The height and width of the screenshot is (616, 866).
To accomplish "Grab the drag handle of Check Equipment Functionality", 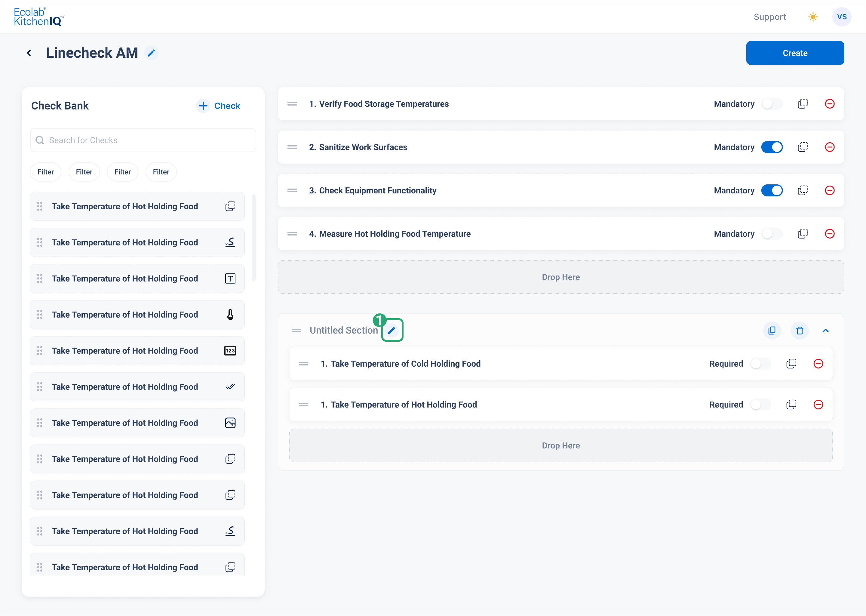I will click(x=292, y=190).
